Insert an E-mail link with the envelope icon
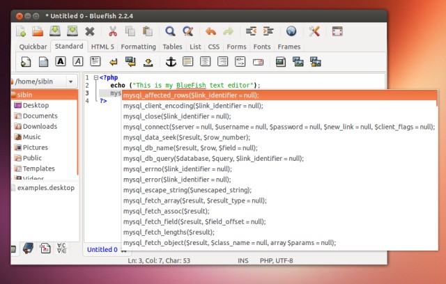The image size is (446, 284). (x=259, y=62)
